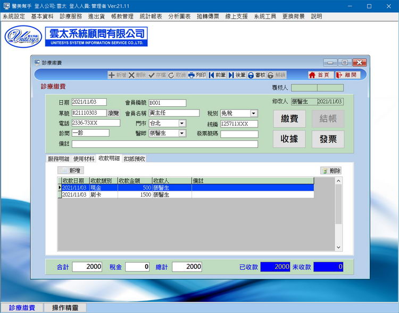Click the 離開 exit icon
This screenshot has height=313, width=399.
point(347,75)
